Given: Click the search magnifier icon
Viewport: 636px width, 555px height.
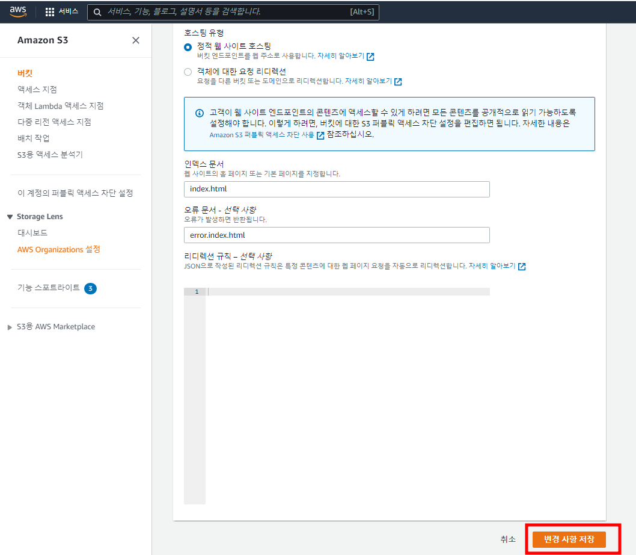Looking at the screenshot, I should pyautogui.click(x=97, y=12).
